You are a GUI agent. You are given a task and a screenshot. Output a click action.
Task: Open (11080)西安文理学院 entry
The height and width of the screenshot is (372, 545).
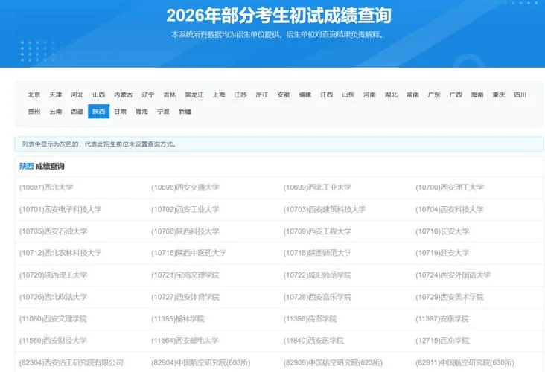pos(53,318)
